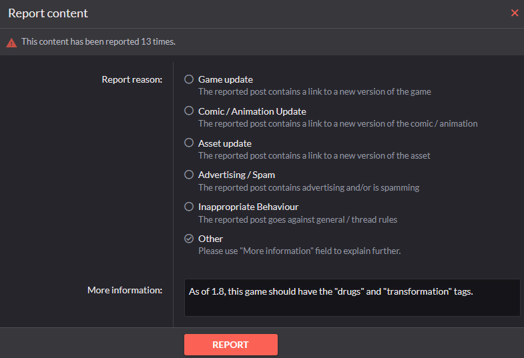Select the Asset update radio button
The height and width of the screenshot is (358, 524).
(189, 143)
